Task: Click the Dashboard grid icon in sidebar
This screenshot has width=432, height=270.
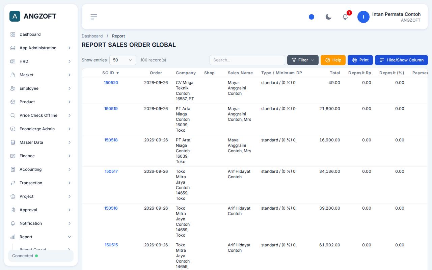Action: tap(13, 34)
